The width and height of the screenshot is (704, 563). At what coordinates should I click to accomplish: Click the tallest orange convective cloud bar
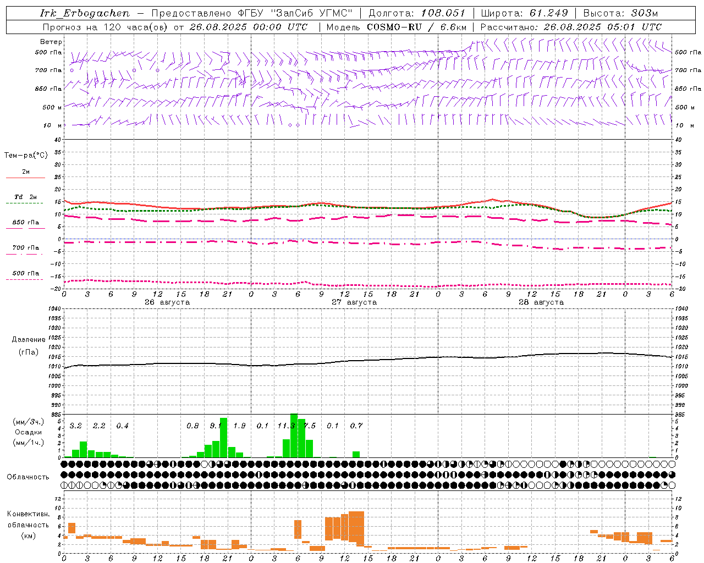356,527
